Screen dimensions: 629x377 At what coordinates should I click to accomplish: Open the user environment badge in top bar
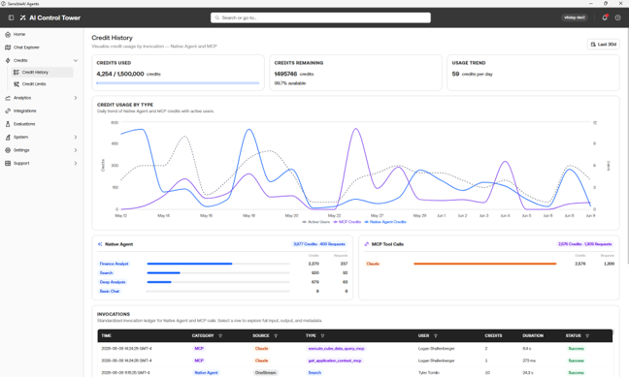[x=575, y=17]
